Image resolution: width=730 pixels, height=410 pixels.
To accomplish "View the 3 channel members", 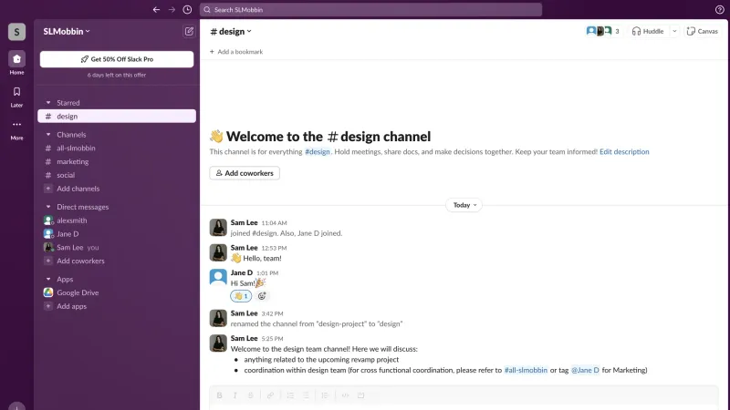I will click(x=603, y=31).
